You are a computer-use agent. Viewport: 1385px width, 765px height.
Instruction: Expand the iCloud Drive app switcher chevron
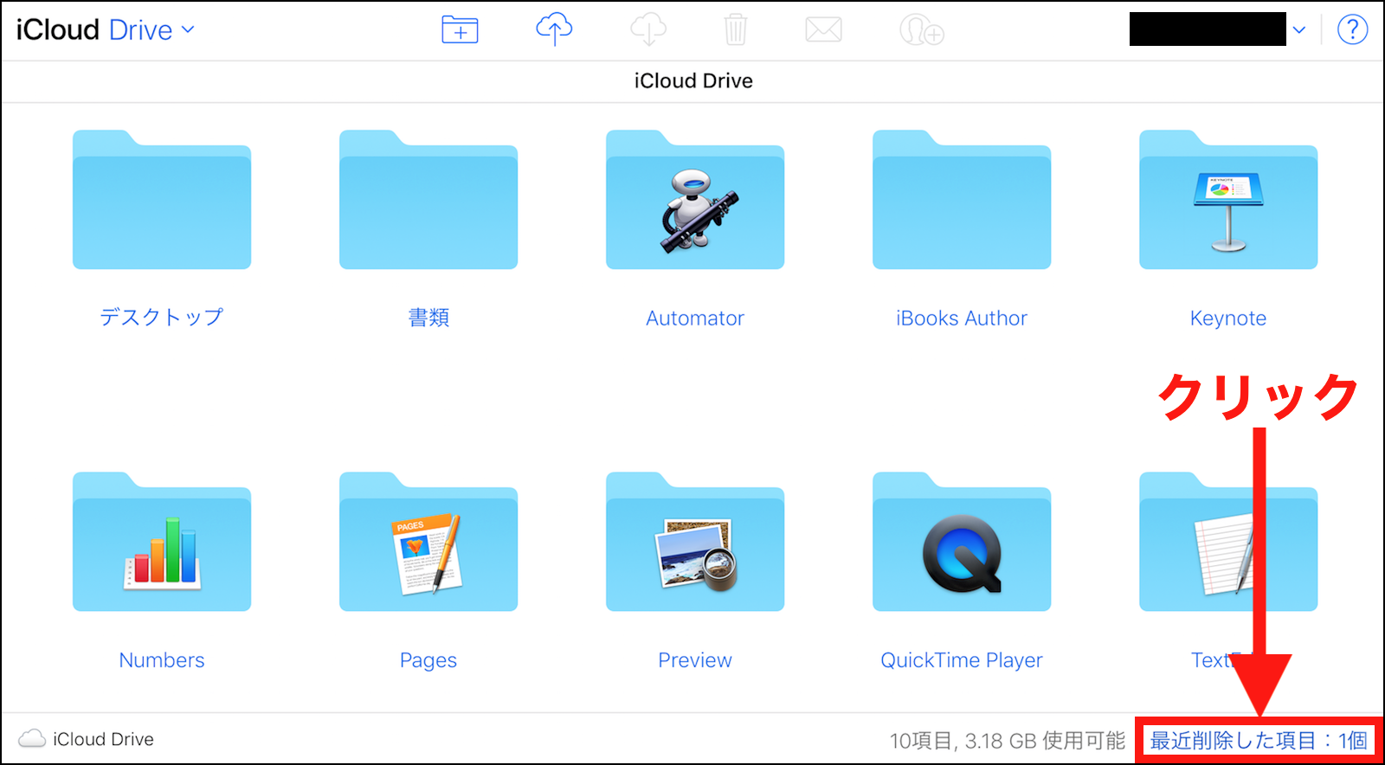pos(188,29)
